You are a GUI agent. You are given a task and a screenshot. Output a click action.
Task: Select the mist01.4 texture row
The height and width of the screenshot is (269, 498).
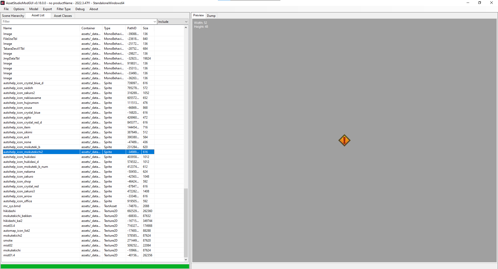tap(78, 255)
